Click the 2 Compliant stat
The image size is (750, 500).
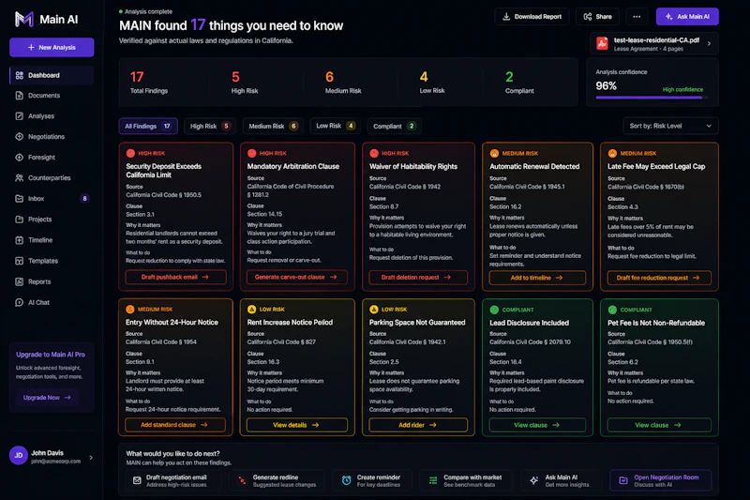[519, 83]
